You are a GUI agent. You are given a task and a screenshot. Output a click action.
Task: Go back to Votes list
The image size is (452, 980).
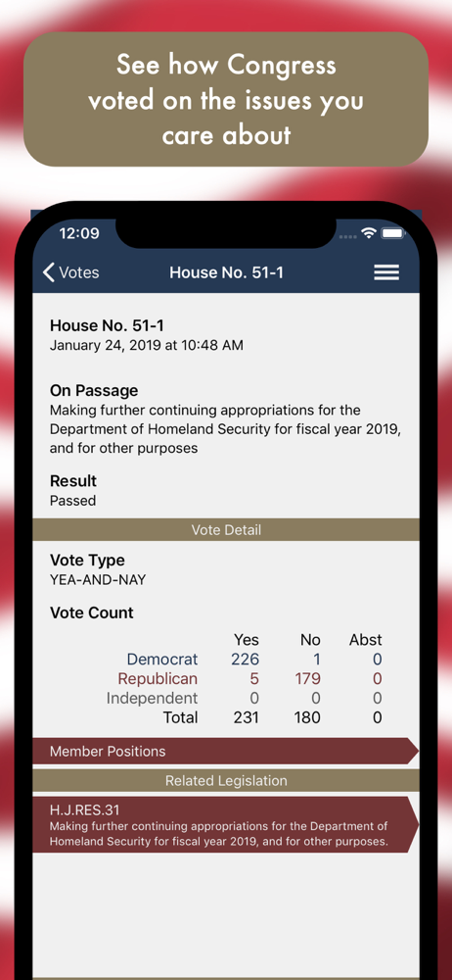tap(70, 272)
